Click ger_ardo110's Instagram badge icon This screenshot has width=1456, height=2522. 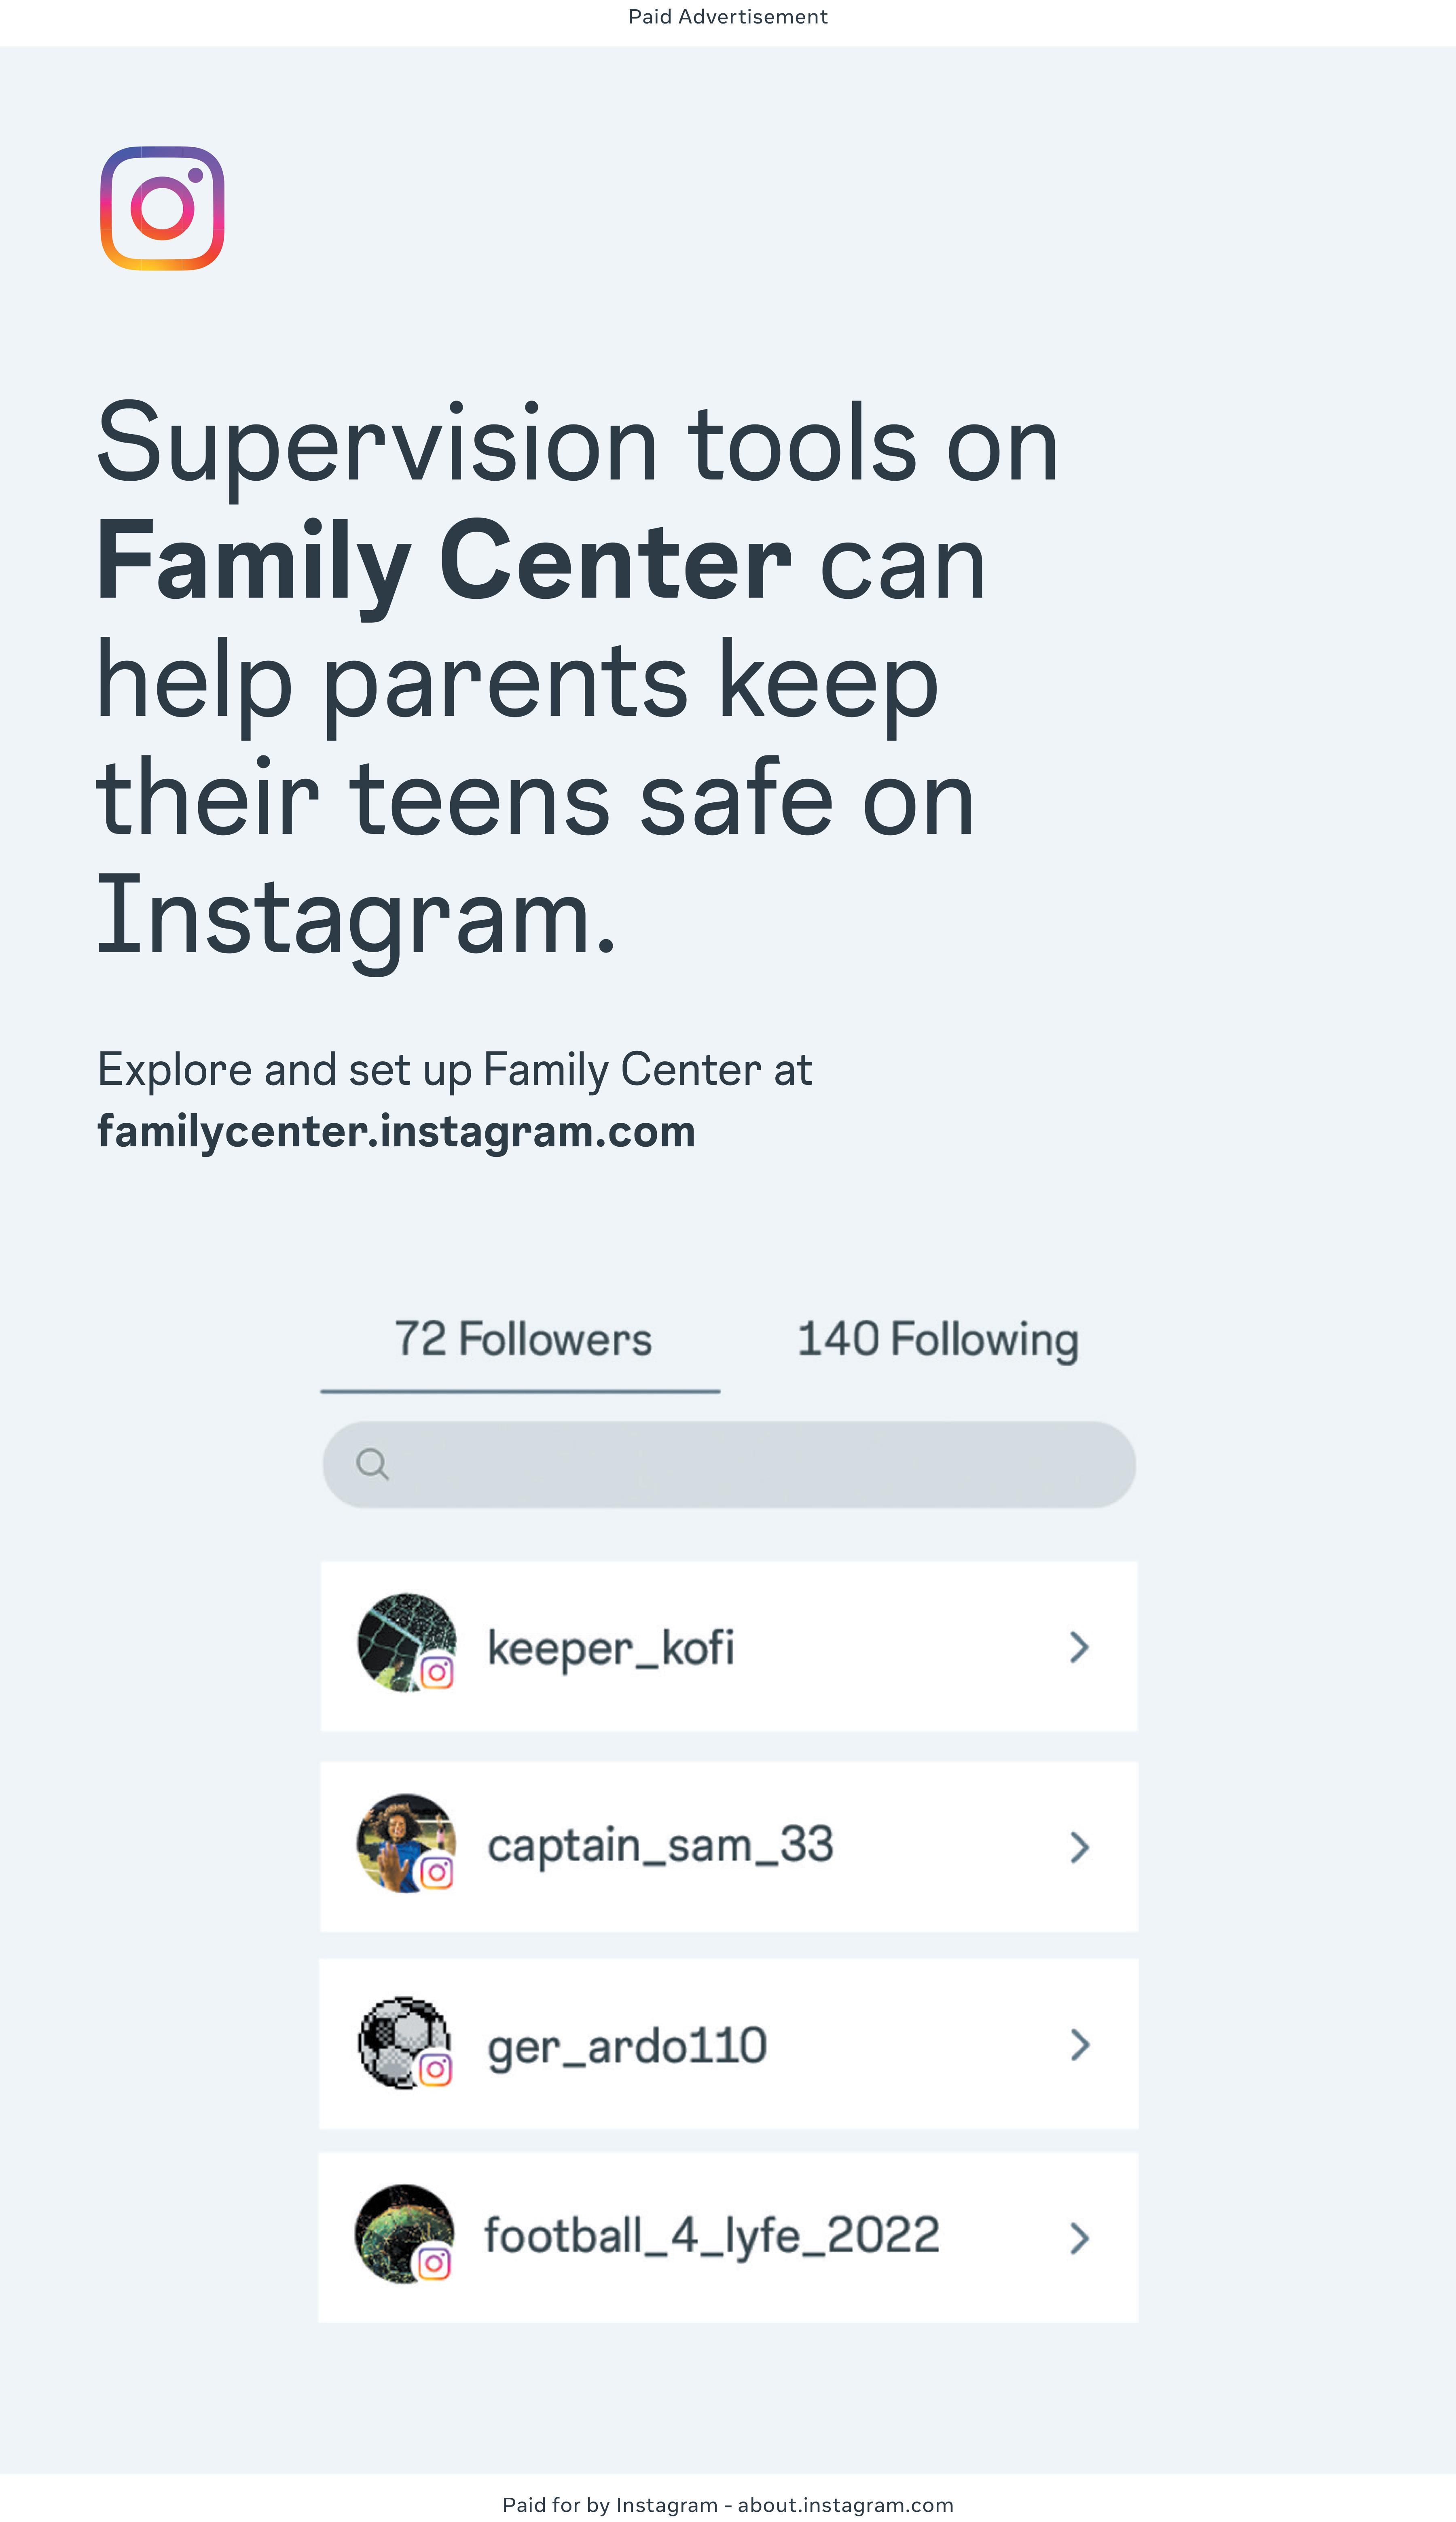(x=435, y=2069)
